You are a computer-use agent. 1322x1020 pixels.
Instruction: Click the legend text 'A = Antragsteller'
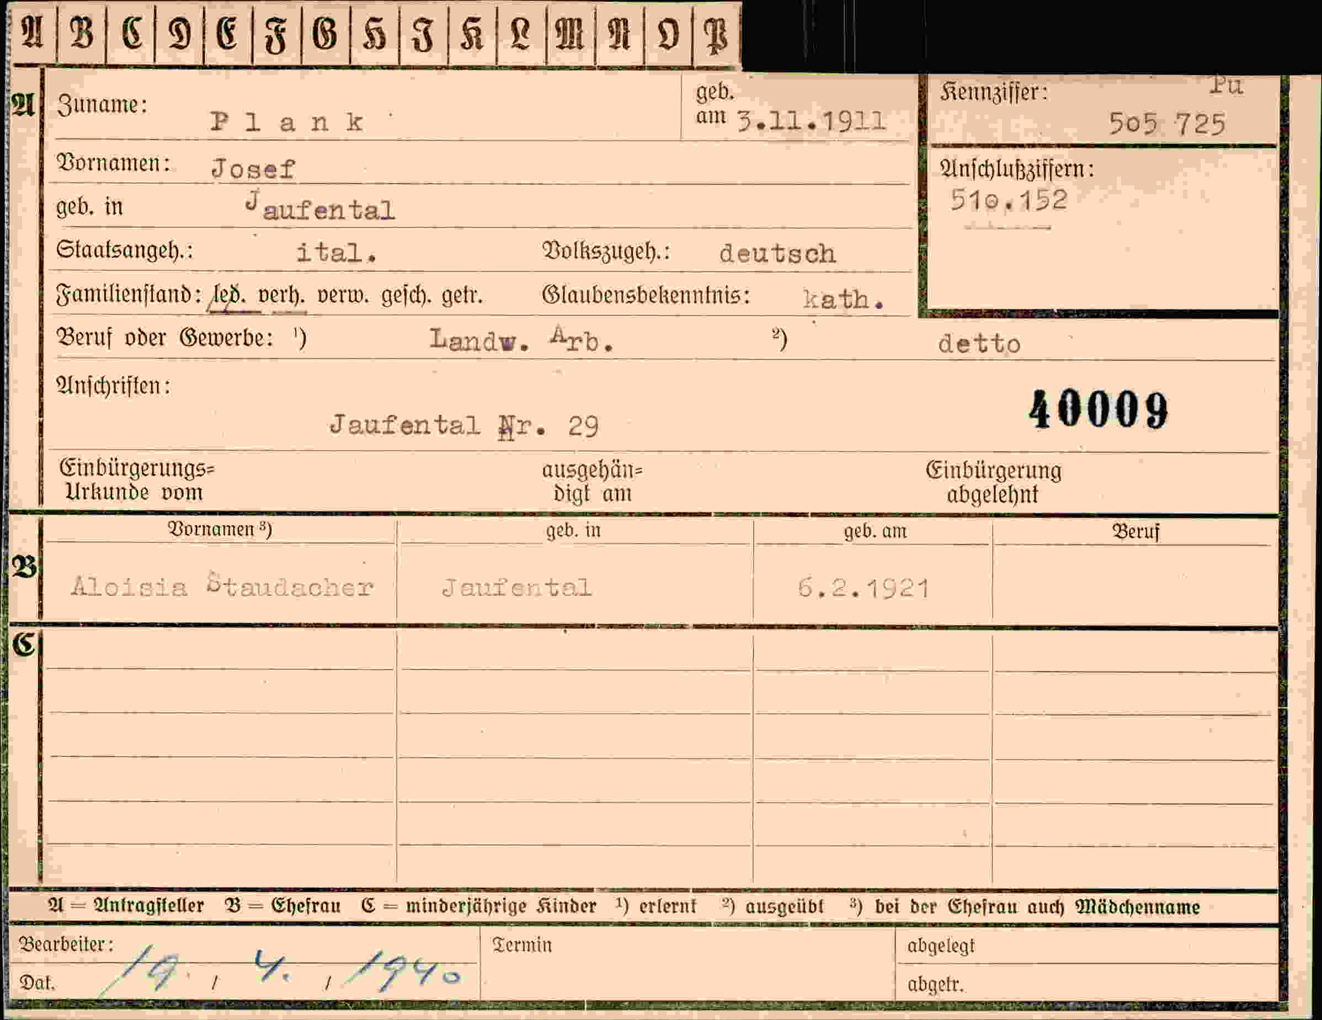[x=126, y=906]
